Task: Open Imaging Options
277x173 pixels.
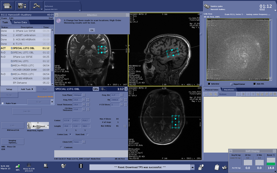Action: [13, 142]
